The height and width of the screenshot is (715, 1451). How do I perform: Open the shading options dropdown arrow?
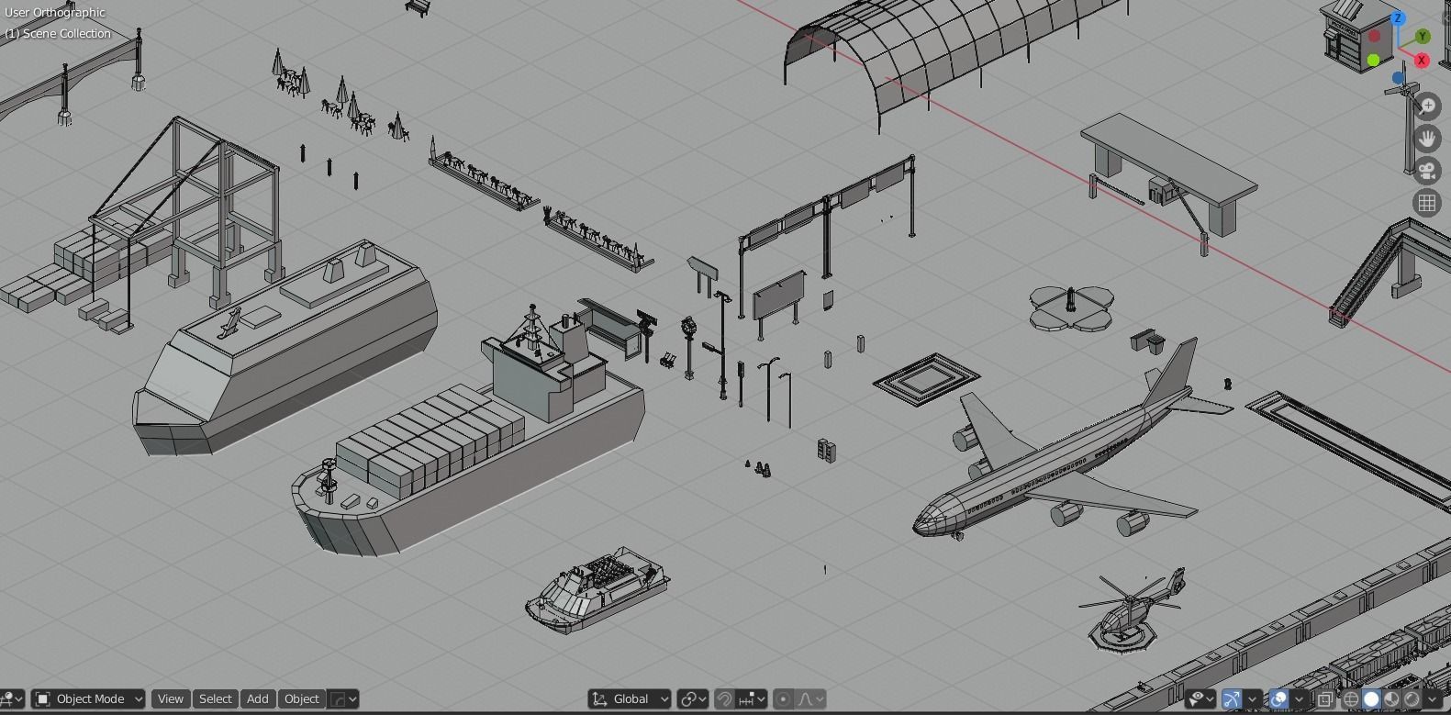coord(1433,699)
